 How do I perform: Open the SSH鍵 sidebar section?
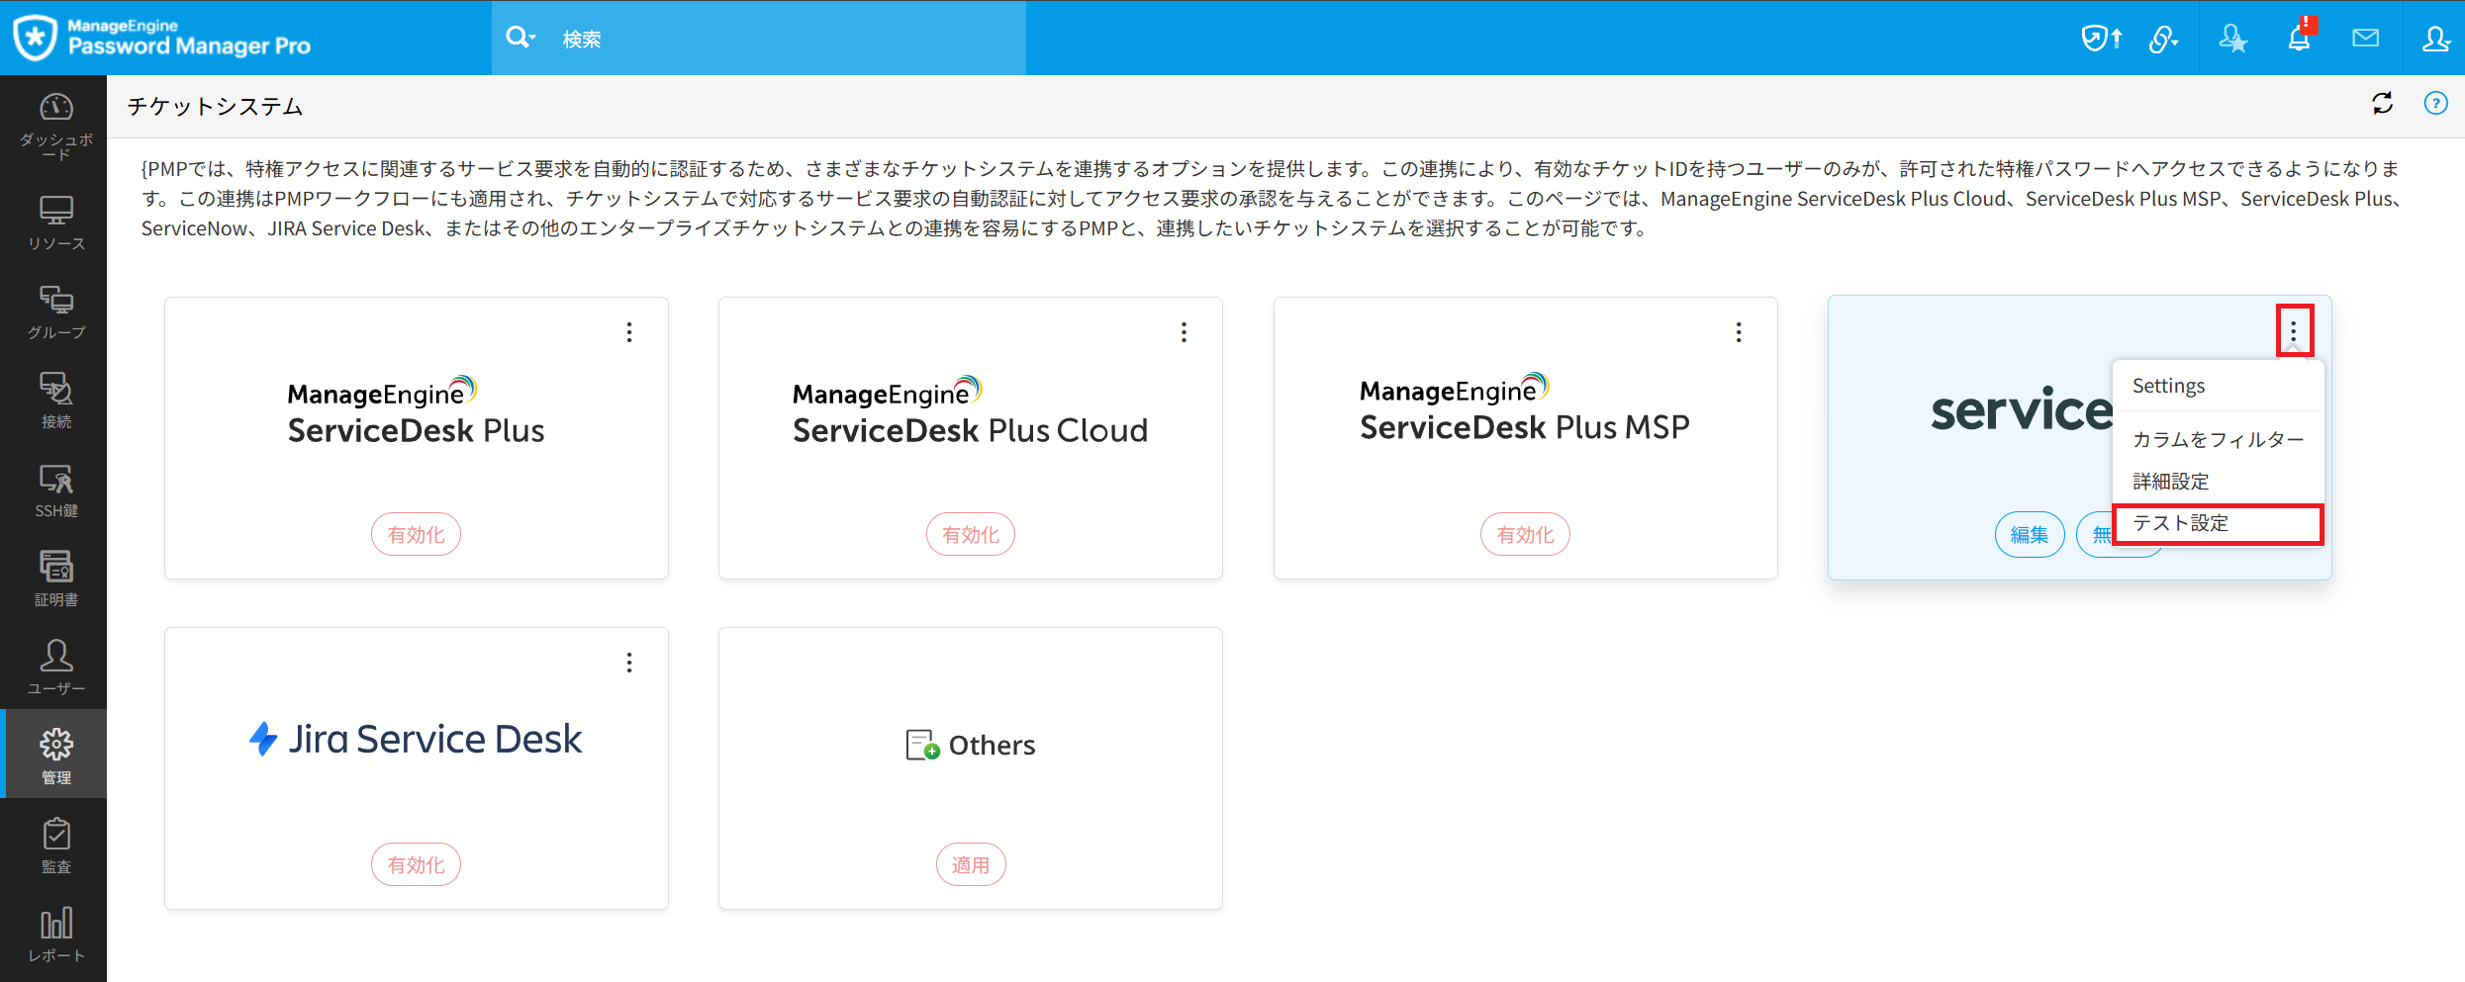(x=55, y=491)
